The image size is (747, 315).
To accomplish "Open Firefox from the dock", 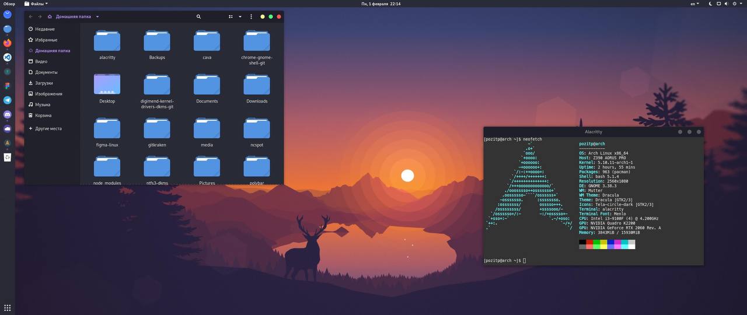I will (x=8, y=43).
